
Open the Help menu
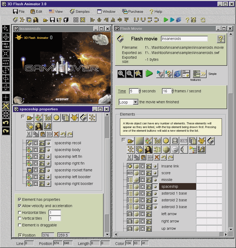pos(156,11)
